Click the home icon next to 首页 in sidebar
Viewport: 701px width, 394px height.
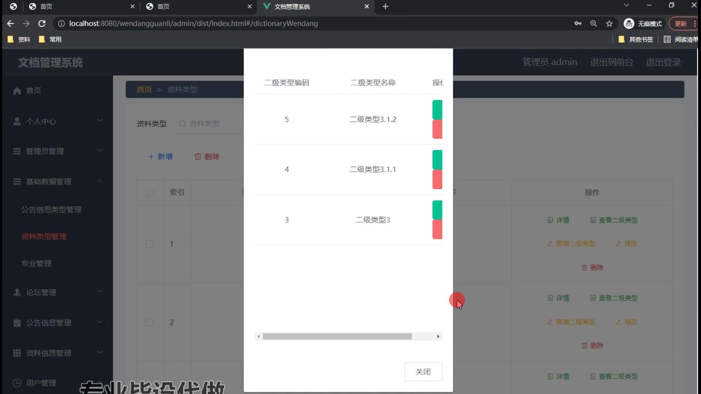tap(17, 90)
